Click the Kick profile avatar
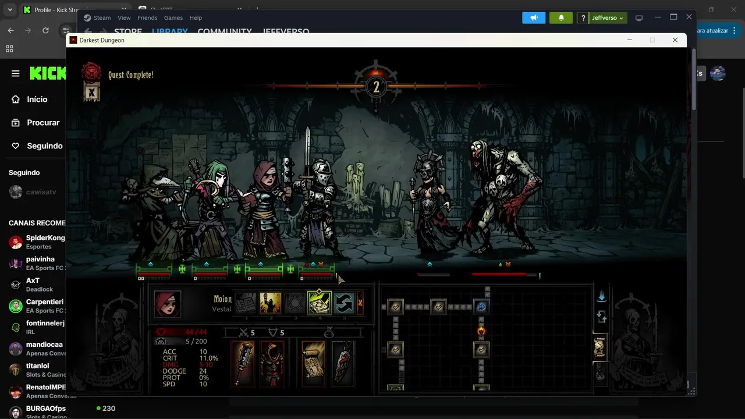Viewport: 745px width, 419px height. click(718, 73)
